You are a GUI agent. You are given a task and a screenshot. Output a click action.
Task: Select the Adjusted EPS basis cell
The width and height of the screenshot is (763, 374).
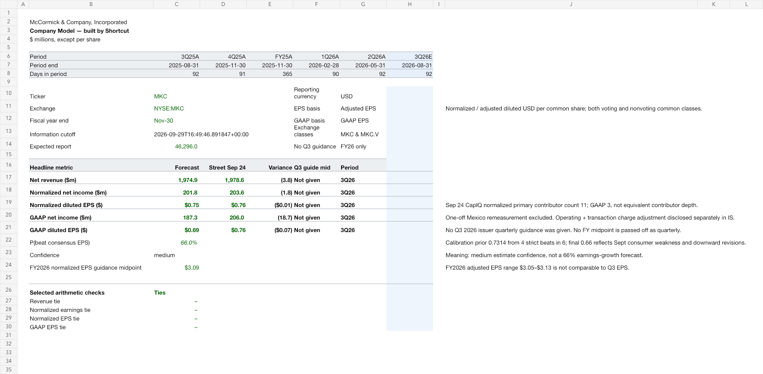[x=358, y=109]
